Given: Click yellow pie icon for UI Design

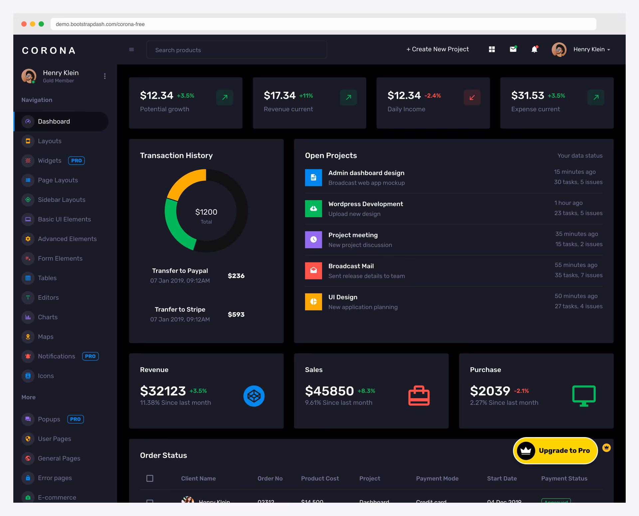Looking at the screenshot, I should 314,302.
